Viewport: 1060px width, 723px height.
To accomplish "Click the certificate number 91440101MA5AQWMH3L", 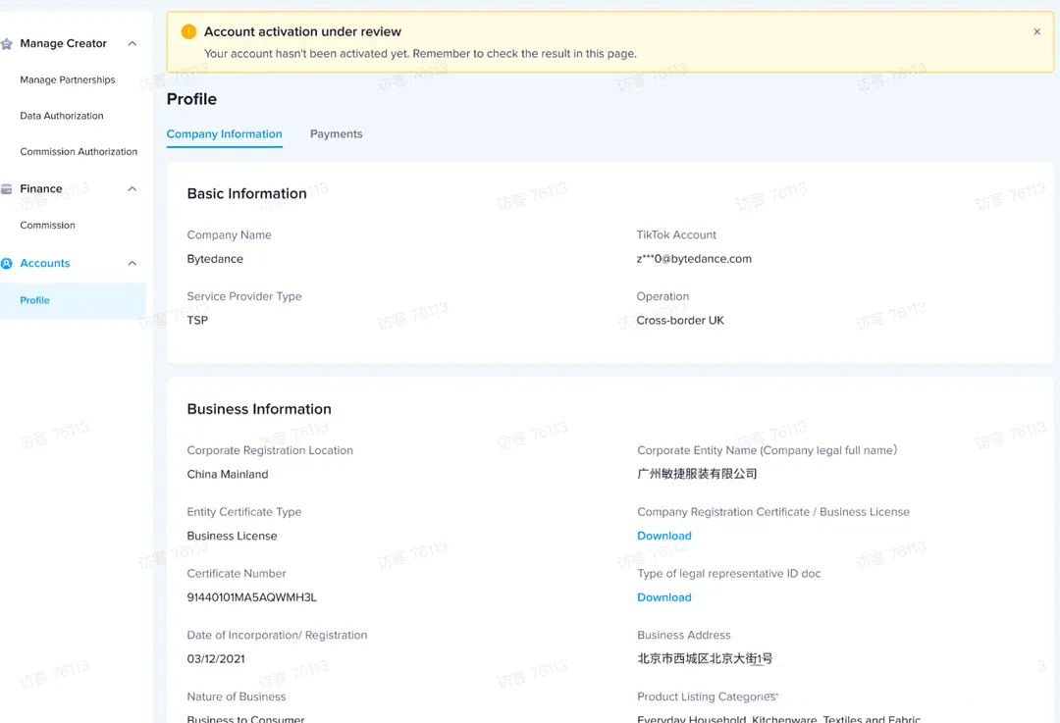I will tap(251, 597).
